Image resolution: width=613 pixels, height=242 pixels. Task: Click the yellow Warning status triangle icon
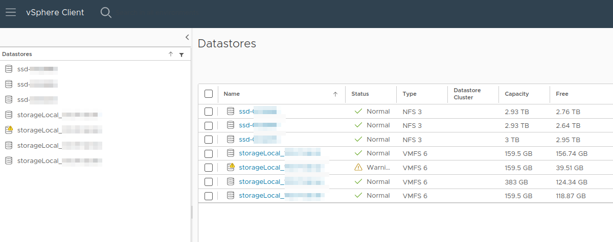point(358,168)
